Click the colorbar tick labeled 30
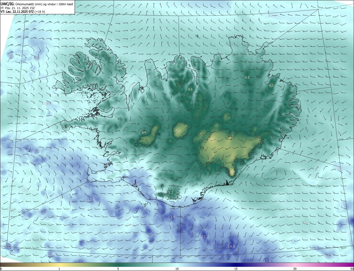Viewport: 354px width, 271px height. pyautogui.click(x=295, y=269)
